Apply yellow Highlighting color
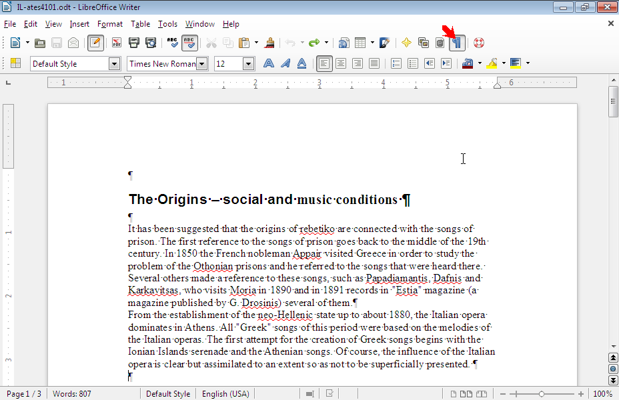This screenshot has width=619, height=400. pyautogui.click(x=492, y=63)
